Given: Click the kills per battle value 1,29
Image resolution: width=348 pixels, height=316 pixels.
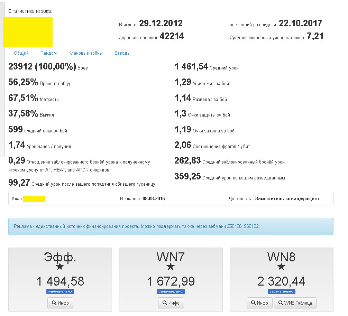Looking at the screenshot, I should pos(183,82).
